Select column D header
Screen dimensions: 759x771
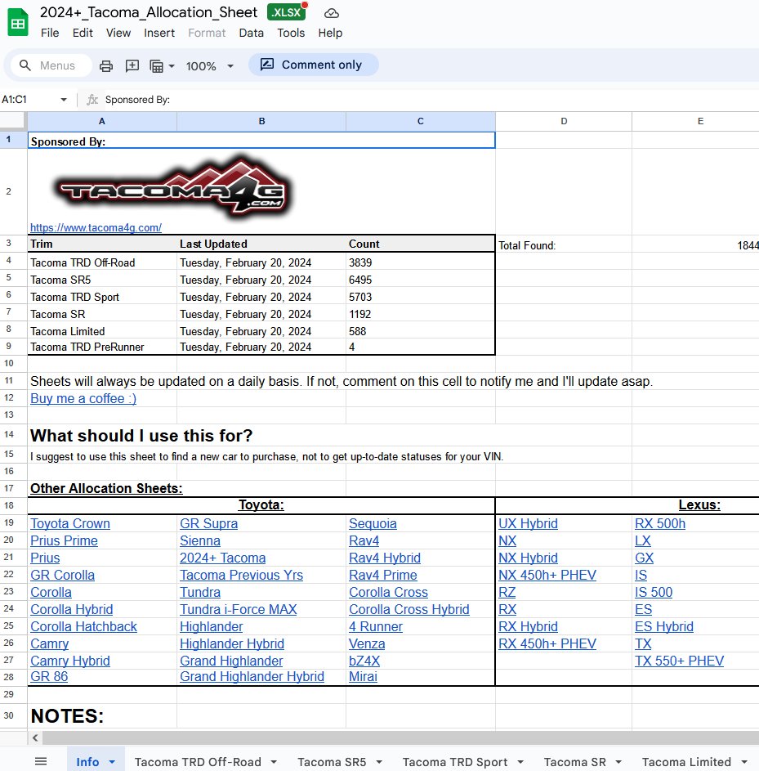click(564, 121)
